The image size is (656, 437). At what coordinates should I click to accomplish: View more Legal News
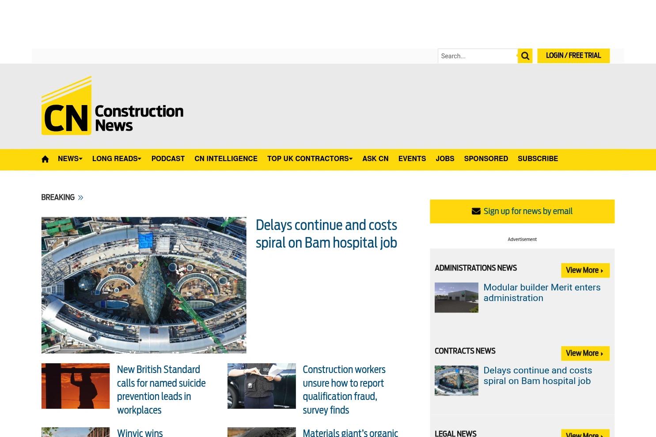click(585, 433)
